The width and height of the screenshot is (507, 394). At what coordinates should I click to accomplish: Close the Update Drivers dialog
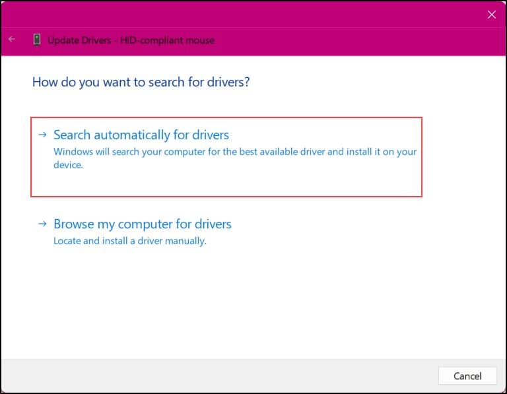point(491,15)
